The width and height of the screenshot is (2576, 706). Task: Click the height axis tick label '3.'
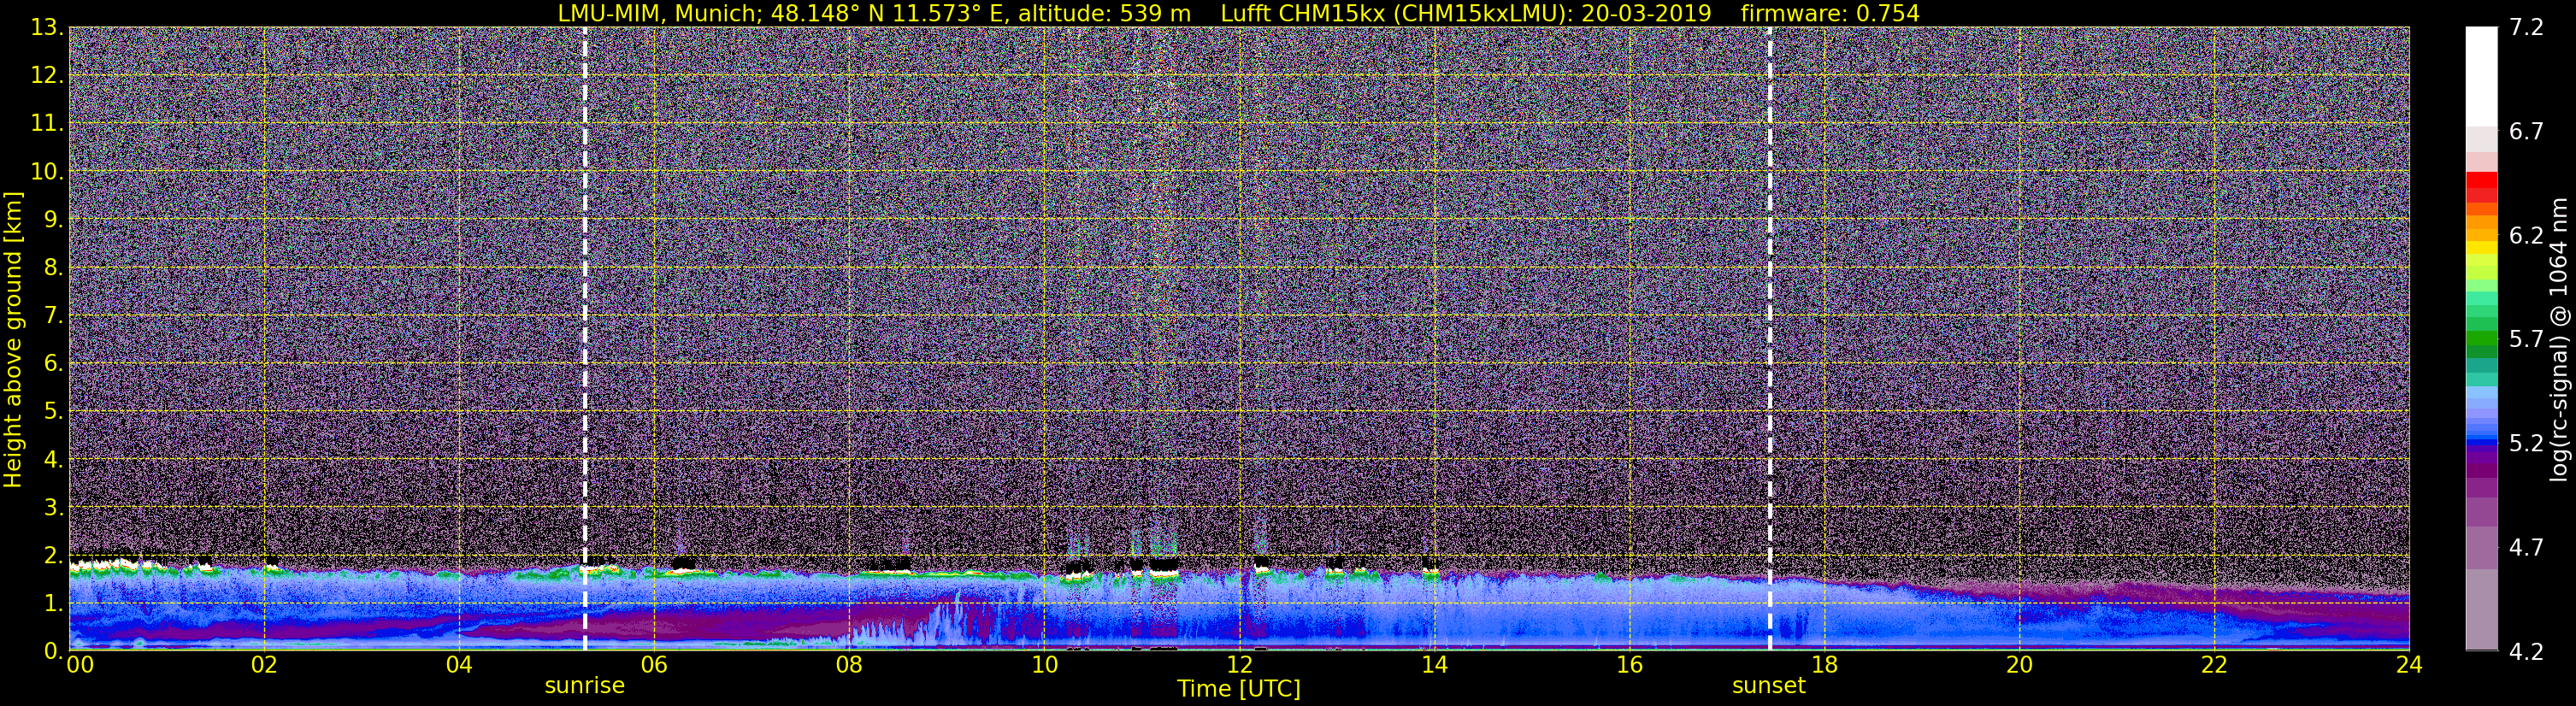point(54,507)
